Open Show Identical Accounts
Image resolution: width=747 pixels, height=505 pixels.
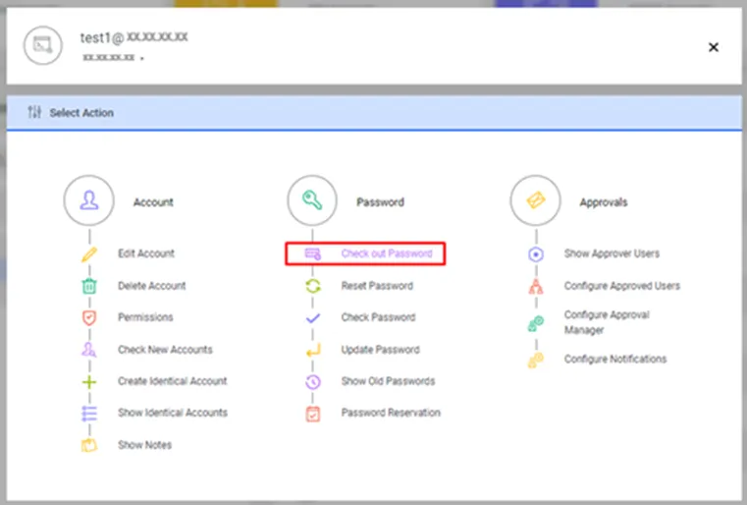tap(173, 413)
